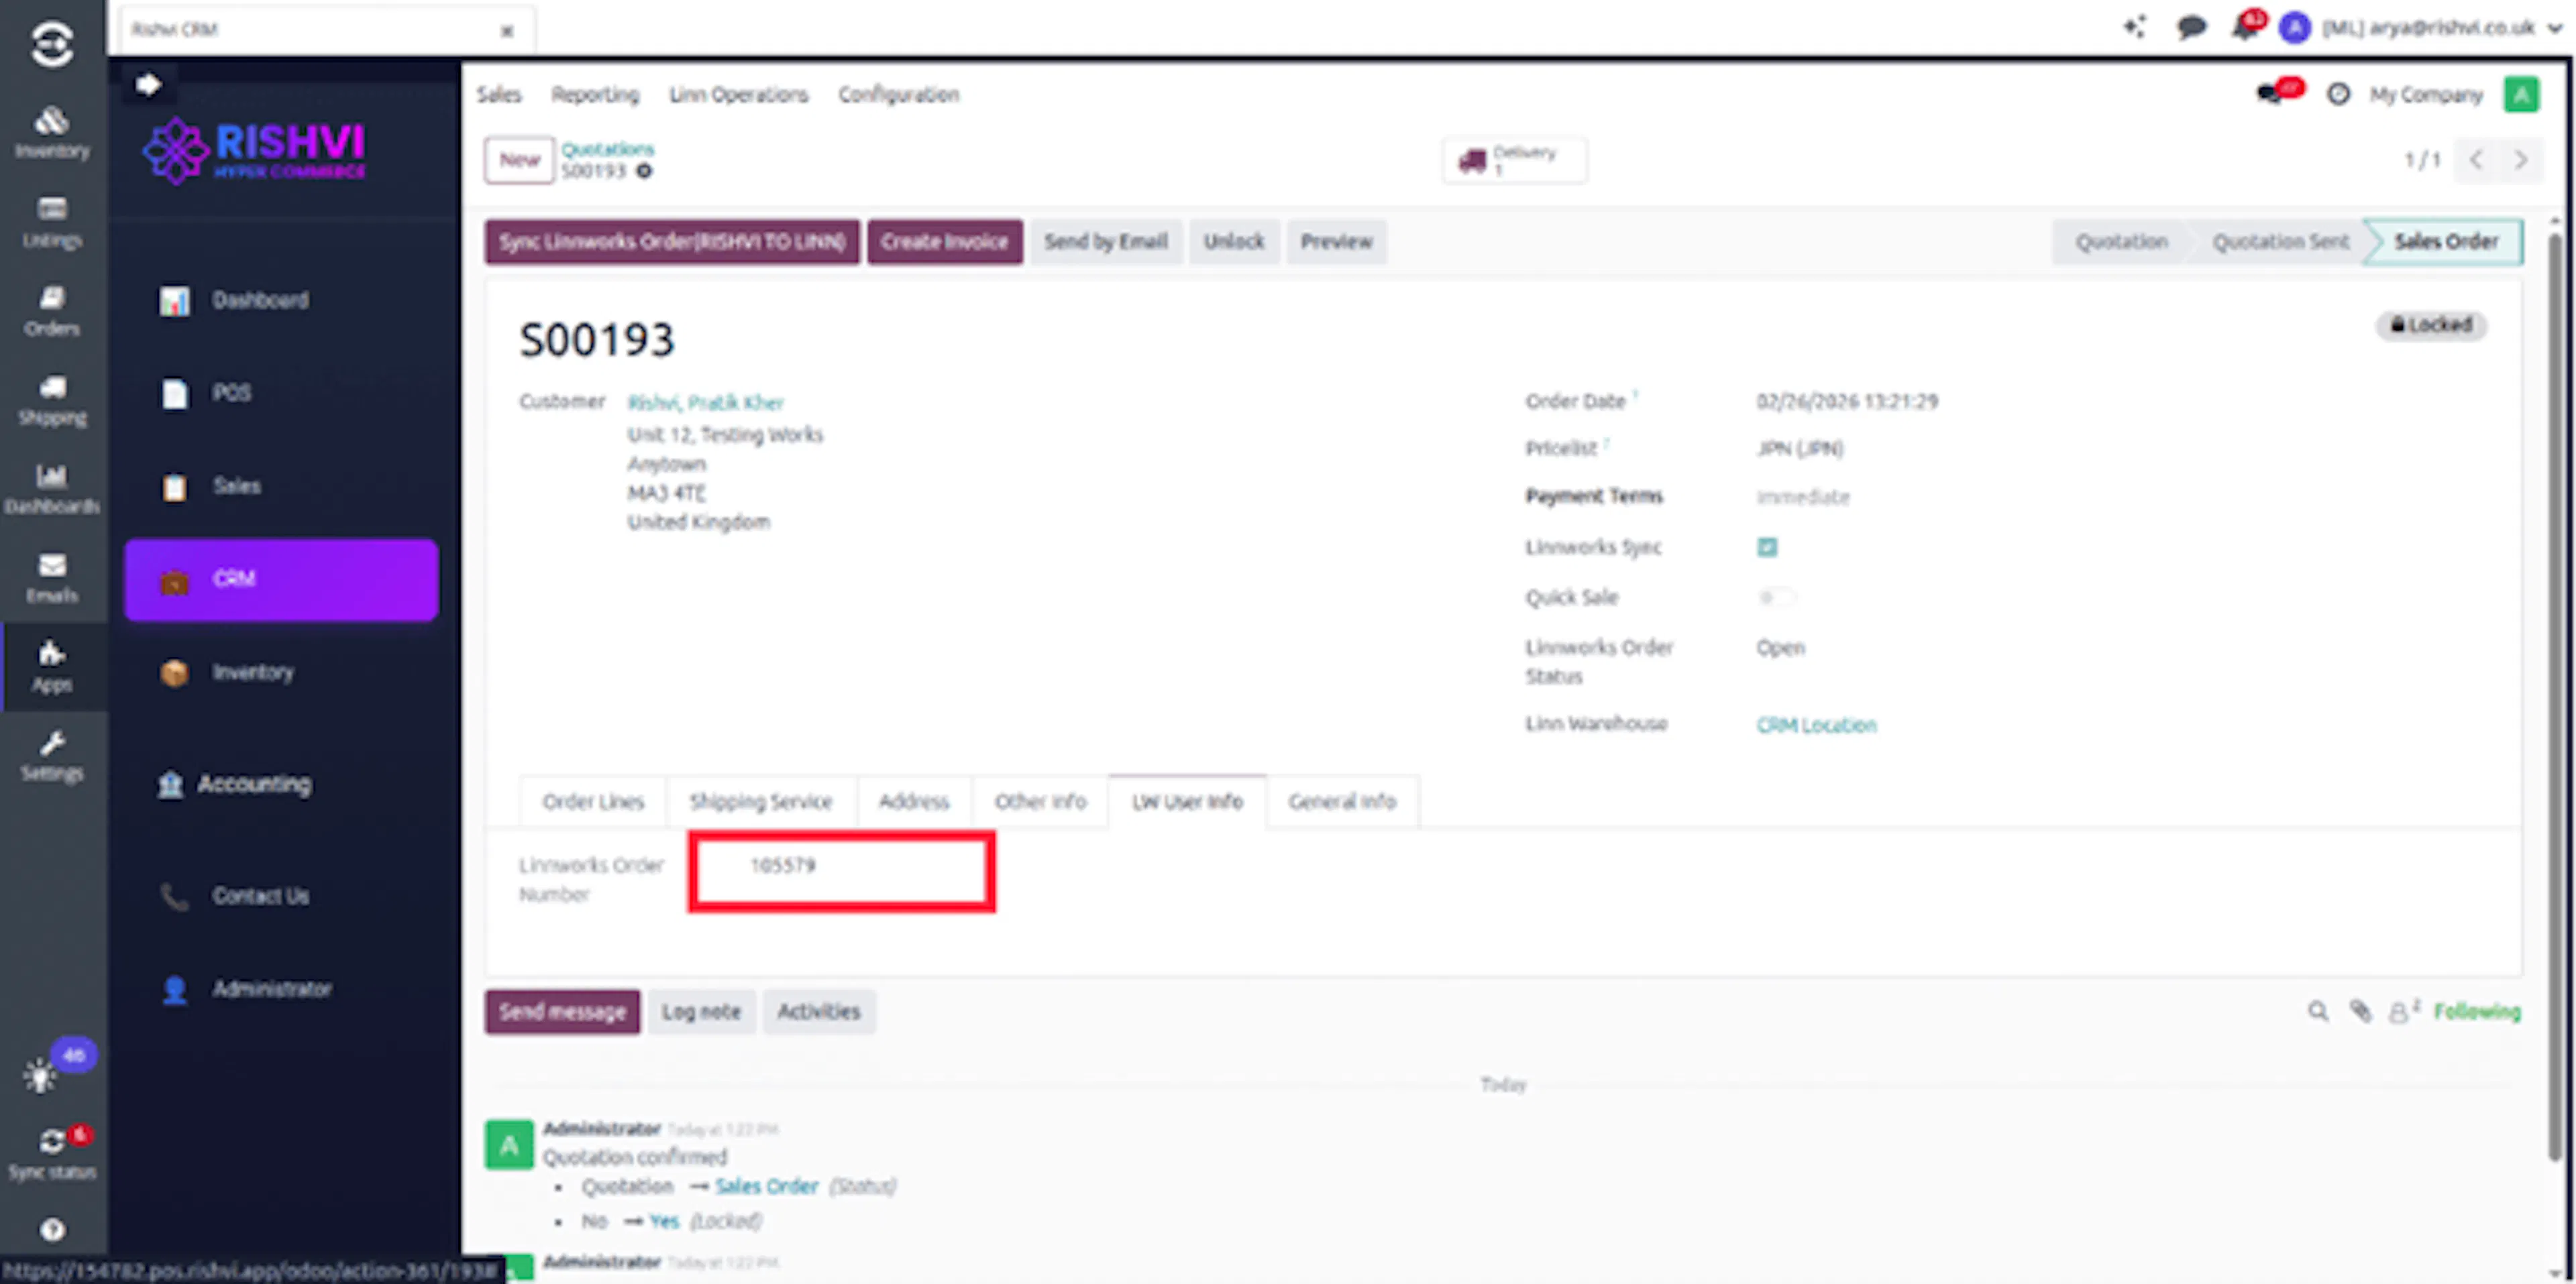Click the Log note button
Image resolution: width=2576 pixels, height=1284 pixels.
click(x=701, y=1012)
